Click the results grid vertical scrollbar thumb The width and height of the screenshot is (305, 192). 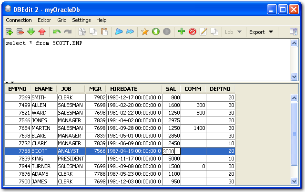(x=294, y=134)
